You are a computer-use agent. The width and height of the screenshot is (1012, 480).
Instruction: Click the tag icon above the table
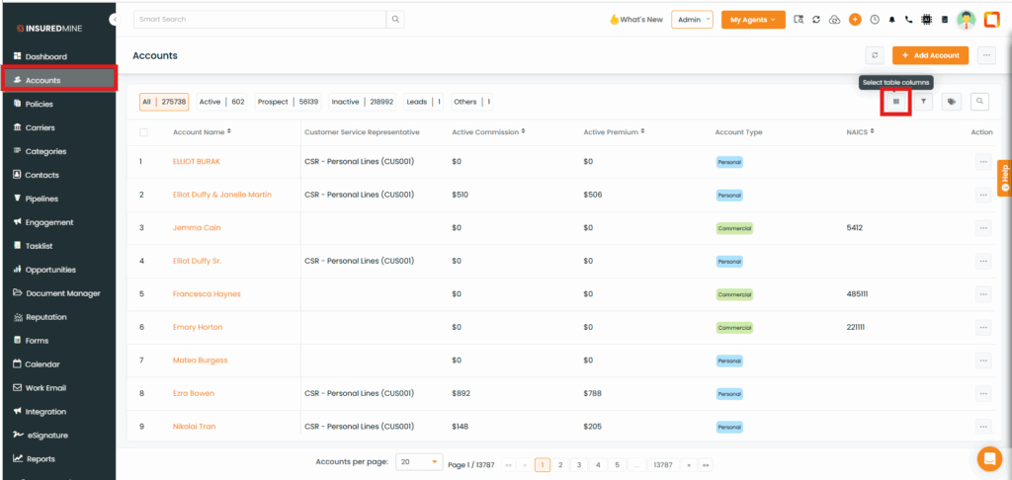click(x=951, y=101)
